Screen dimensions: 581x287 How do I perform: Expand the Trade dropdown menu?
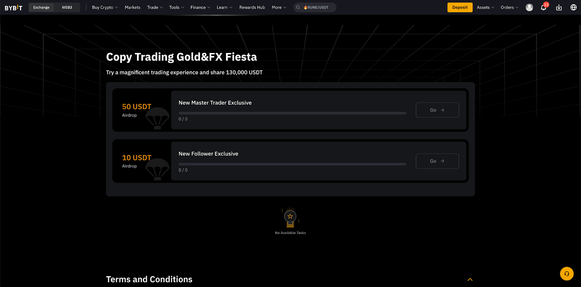[x=155, y=7]
